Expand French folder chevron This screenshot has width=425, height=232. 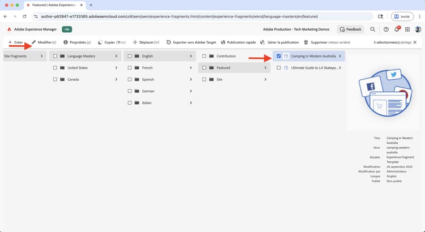point(190,68)
